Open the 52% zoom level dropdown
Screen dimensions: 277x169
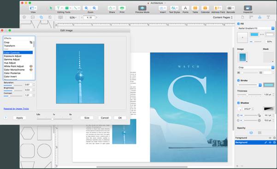[73, 17]
